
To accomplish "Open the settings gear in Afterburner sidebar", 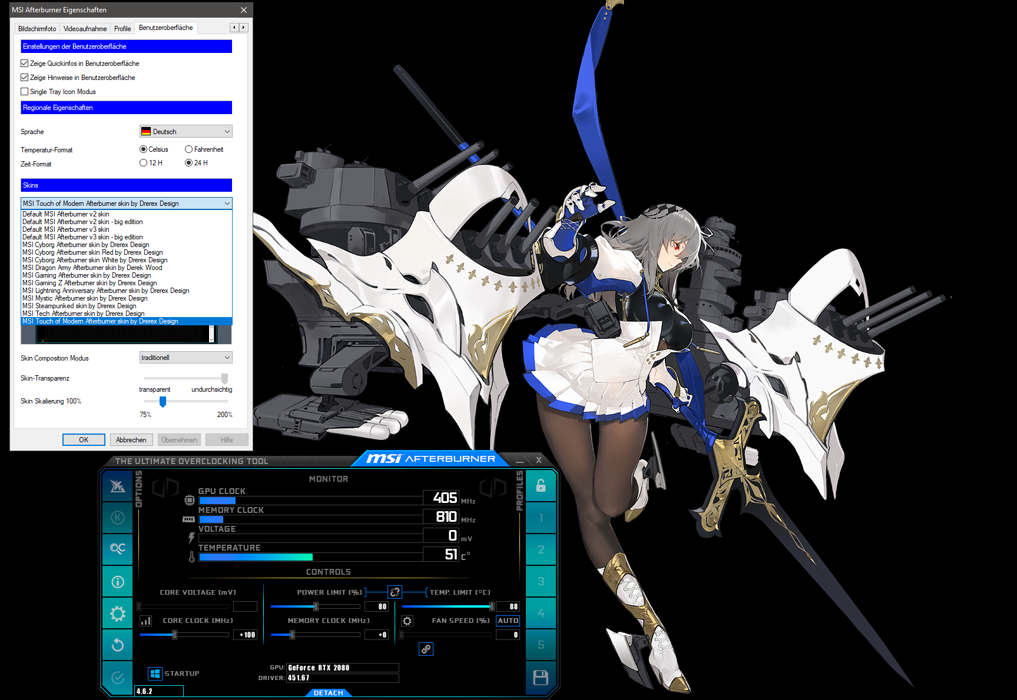I will tap(118, 614).
